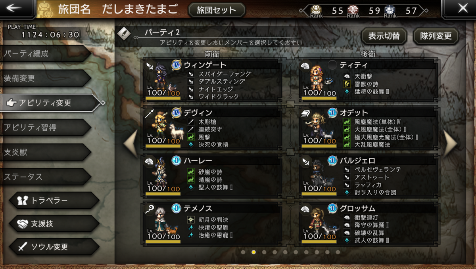Jump to the last party page dot
This screenshot has height=269, width=476.
click(x=338, y=252)
